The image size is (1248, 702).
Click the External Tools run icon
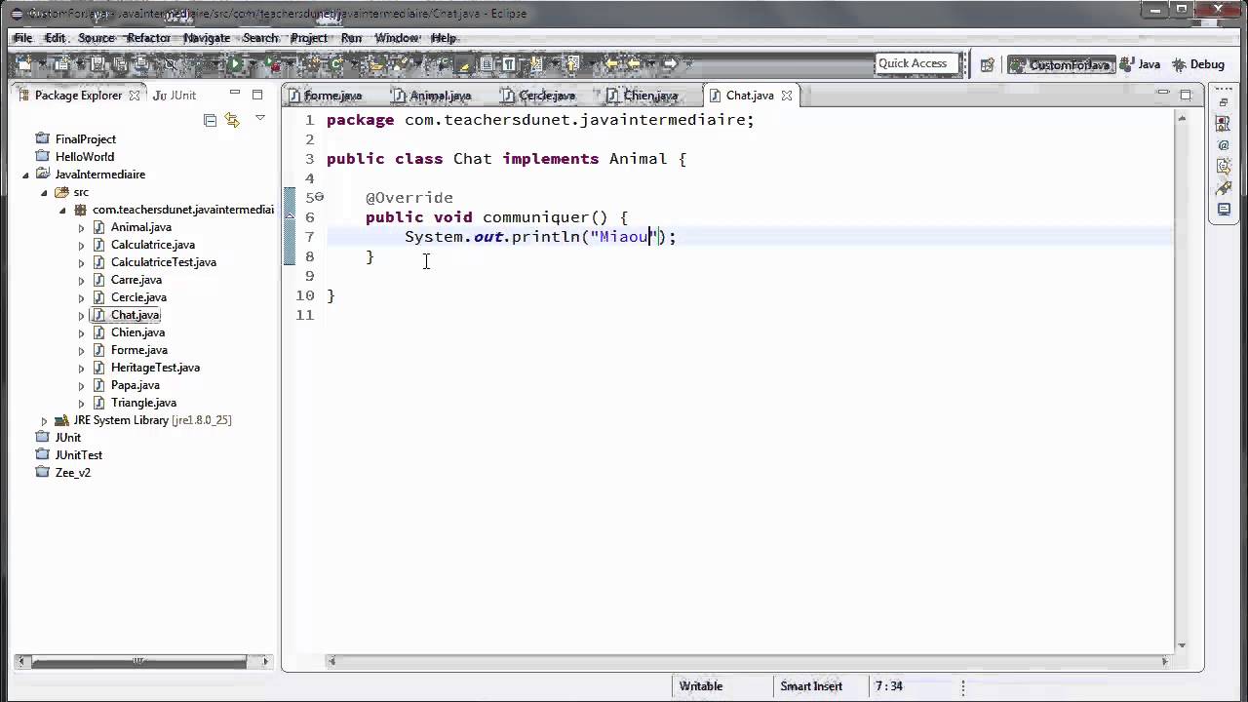tap(273, 64)
